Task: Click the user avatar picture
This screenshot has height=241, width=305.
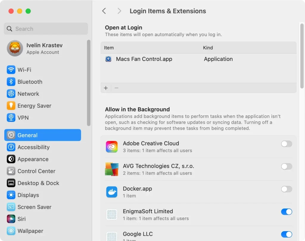Action: coord(15,48)
